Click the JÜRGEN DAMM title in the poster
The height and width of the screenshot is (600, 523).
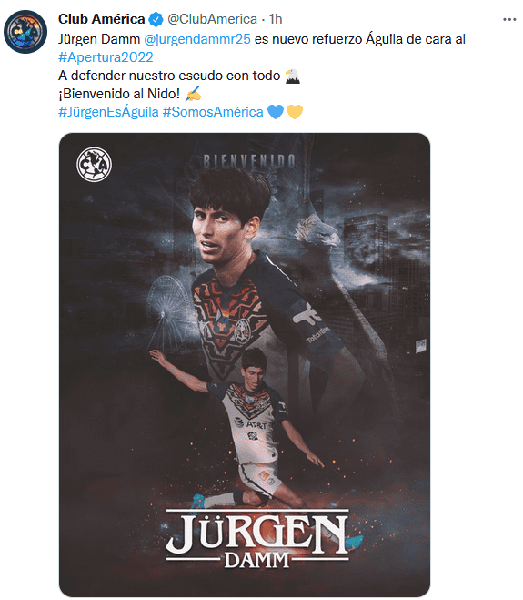(257, 540)
